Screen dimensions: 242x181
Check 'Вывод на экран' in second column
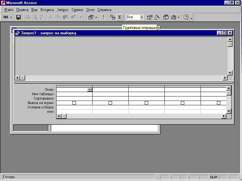point(110,103)
